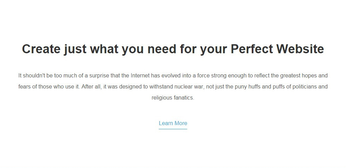
Task: Click the word 'Create' in the heading
Action: (41, 49)
